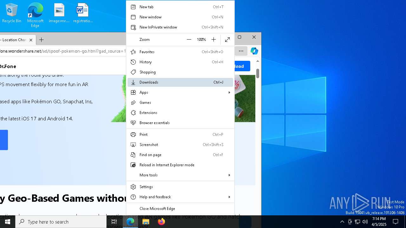The width and height of the screenshot is (406, 228).
Task: Enter full screen via zoom expand icon
Action: coord(227,40)
